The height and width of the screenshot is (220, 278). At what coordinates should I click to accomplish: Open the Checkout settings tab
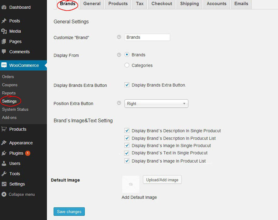[162, 4]
